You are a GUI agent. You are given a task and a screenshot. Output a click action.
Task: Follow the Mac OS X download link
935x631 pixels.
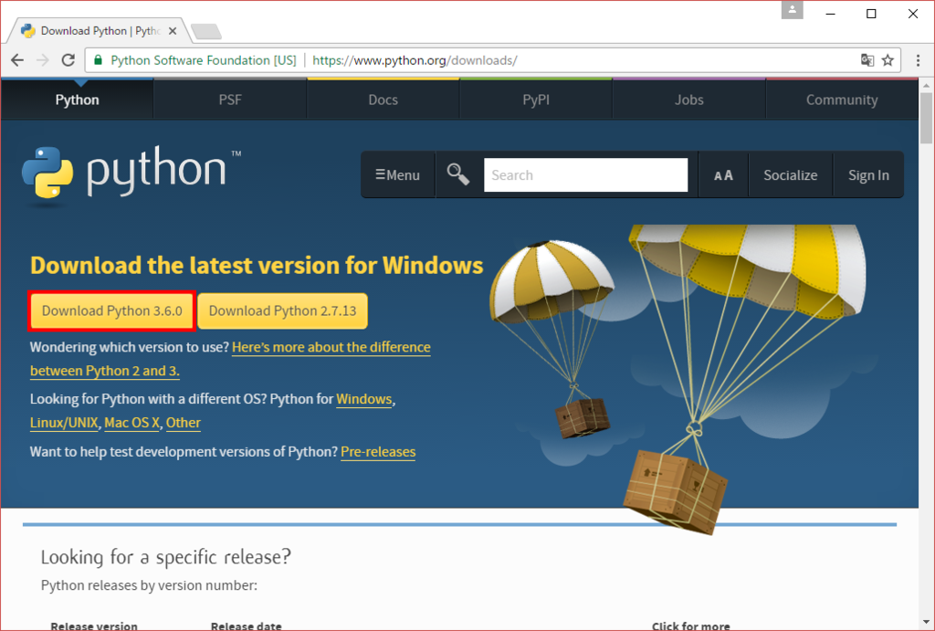[x=131, y=423]
